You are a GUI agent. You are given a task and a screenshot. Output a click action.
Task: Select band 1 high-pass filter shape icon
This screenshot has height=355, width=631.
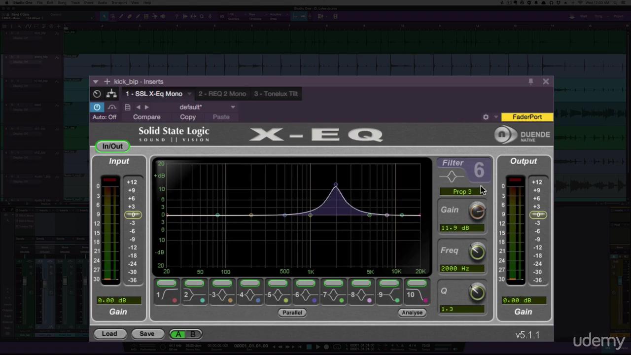coord(167,296)
